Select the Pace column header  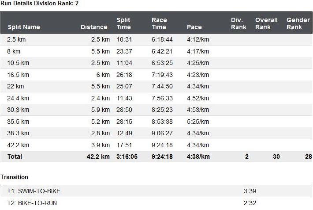tap(194, 27)
